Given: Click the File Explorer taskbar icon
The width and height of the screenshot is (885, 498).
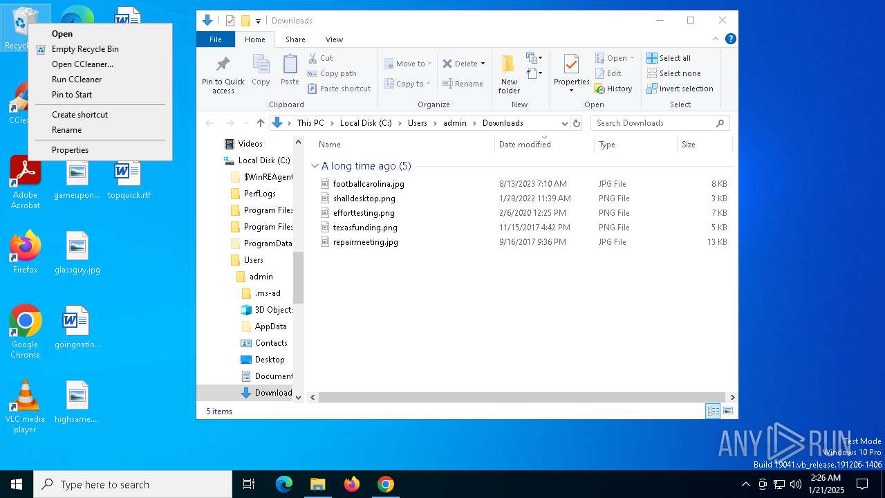Looking at the screenshot, I should 317,484.
